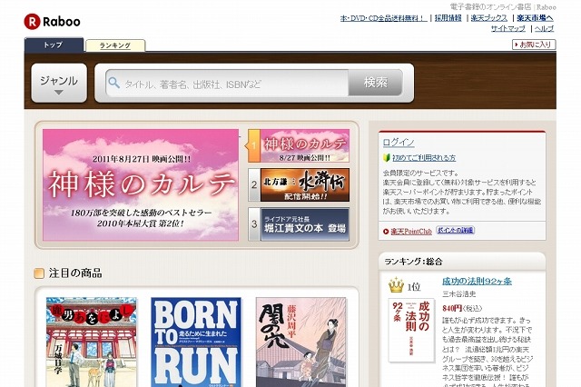
Task: Click the ログイン link
Action: [x=399, y=143]
